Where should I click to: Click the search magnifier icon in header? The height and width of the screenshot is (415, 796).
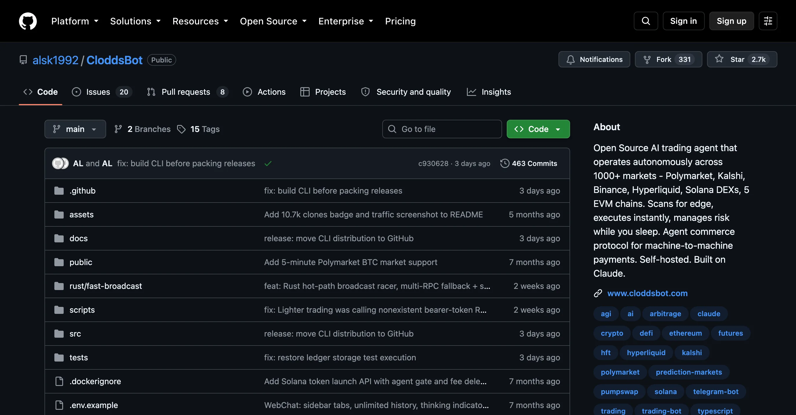point(645,21)
